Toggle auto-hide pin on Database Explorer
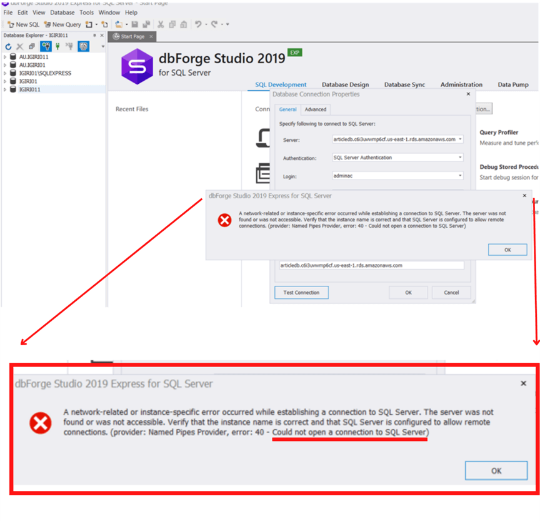This screenshot has width=540, height=521. pyautogui.click(x=94, y=36)
